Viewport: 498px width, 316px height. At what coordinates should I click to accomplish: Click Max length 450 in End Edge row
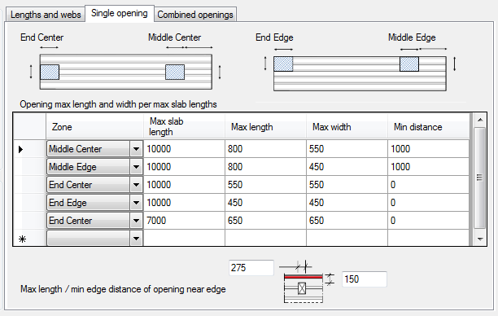click(265, 203)
